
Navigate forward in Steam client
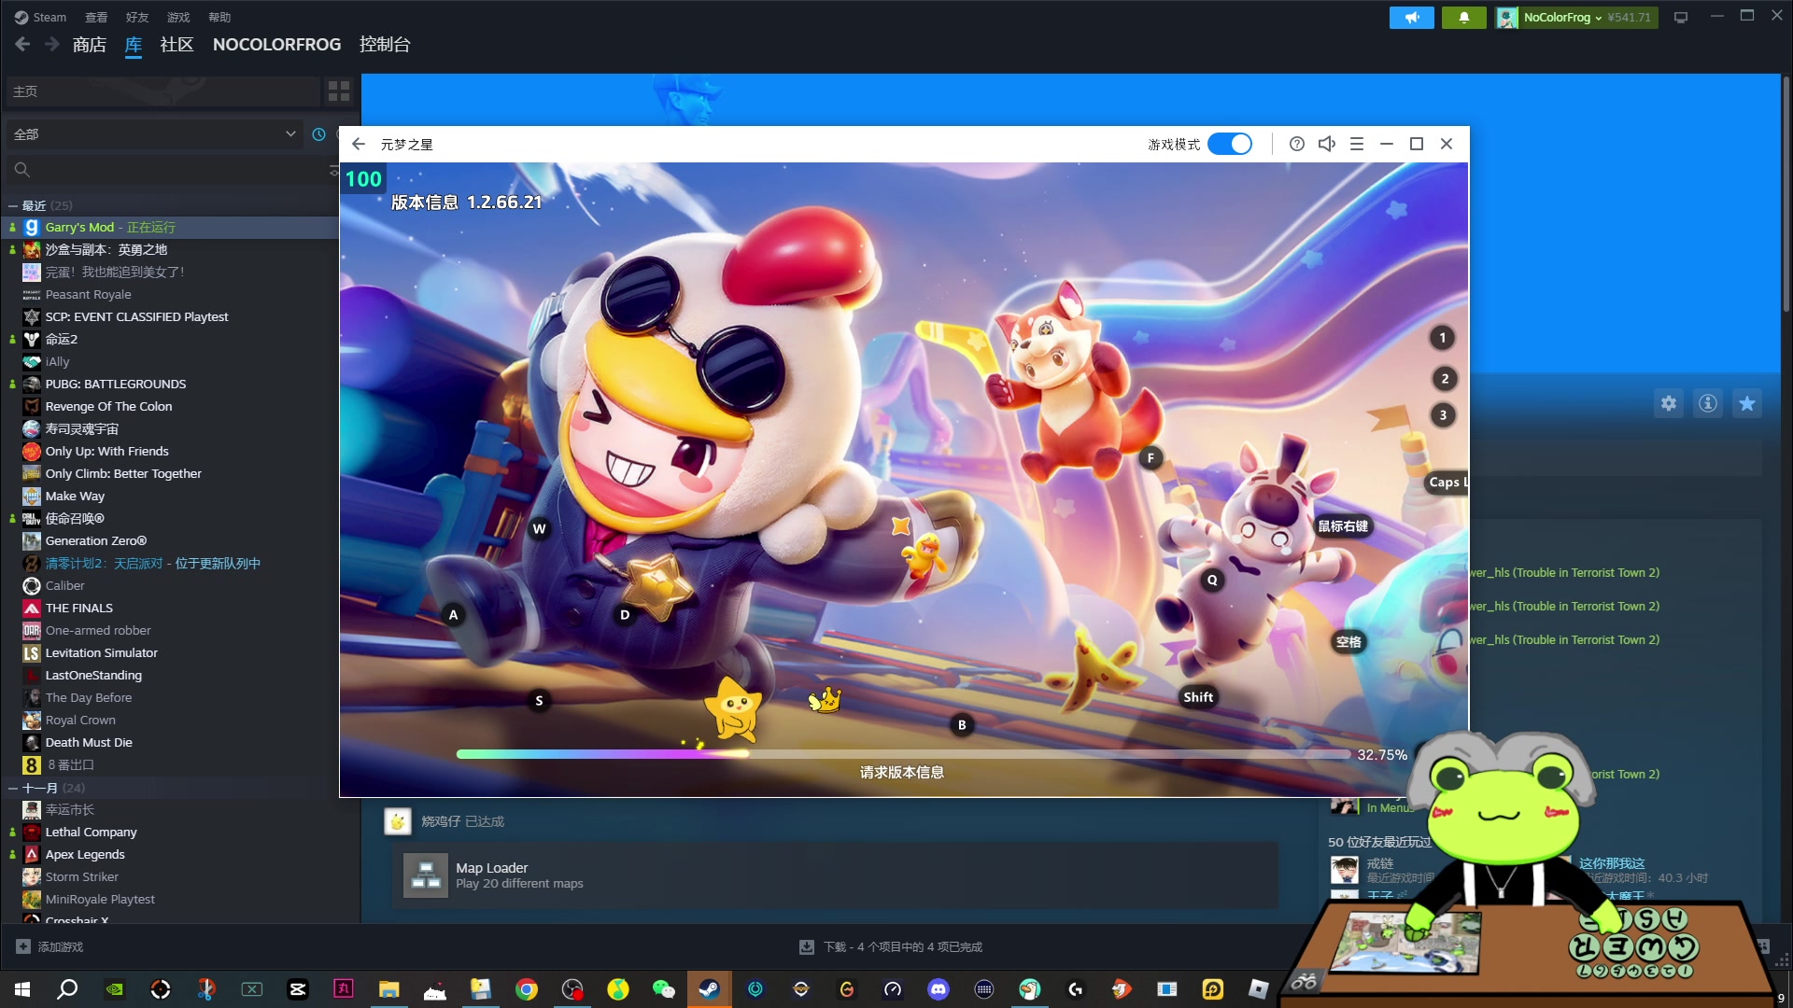(52, 44)
